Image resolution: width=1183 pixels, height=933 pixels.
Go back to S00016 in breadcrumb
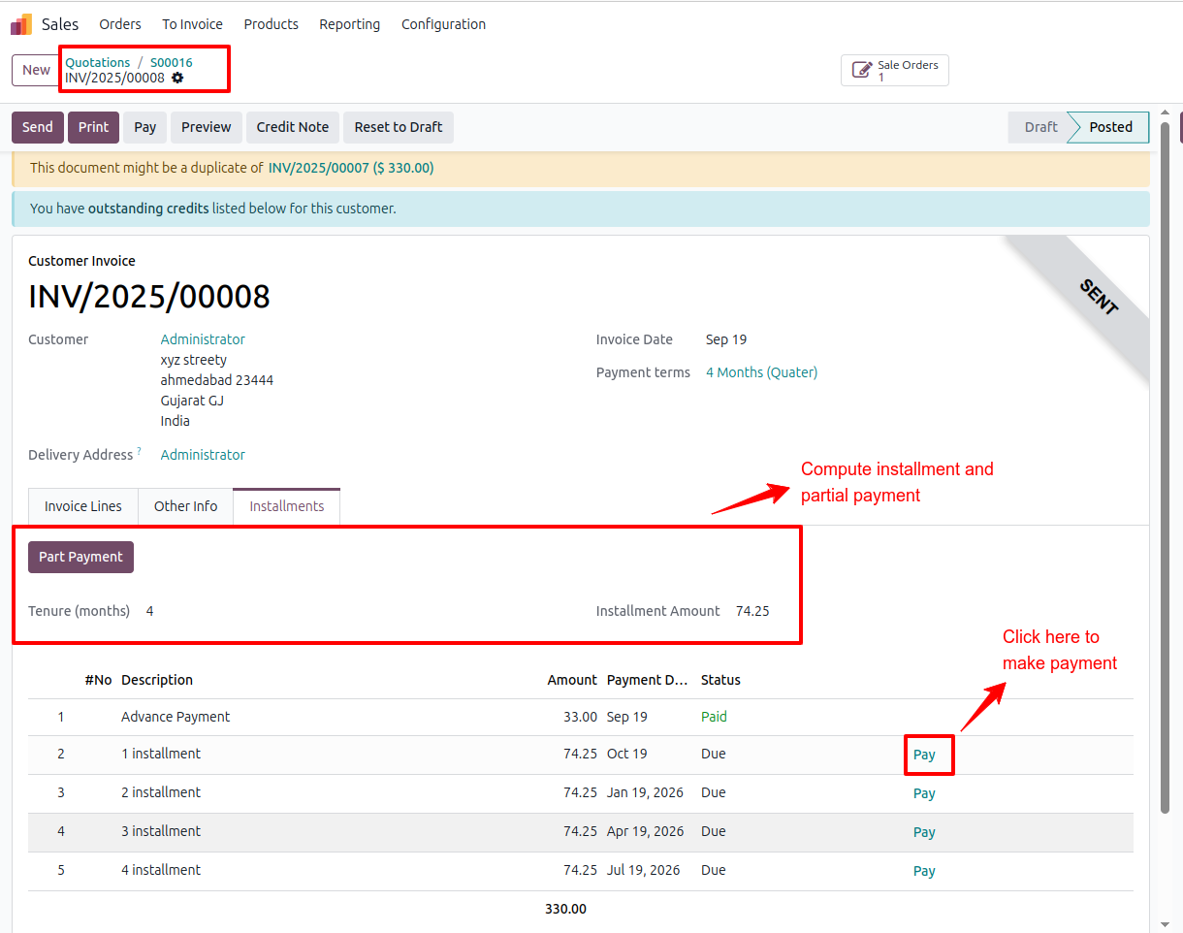point(171,62)
